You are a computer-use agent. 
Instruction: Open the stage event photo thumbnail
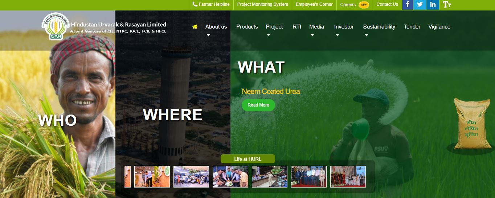point(348,177)
